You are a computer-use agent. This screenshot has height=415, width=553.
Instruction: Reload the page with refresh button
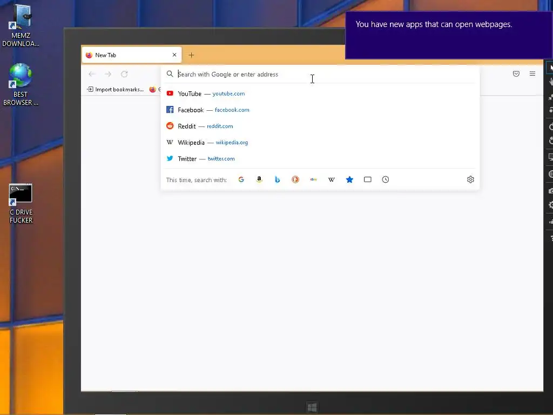[124, 74]
